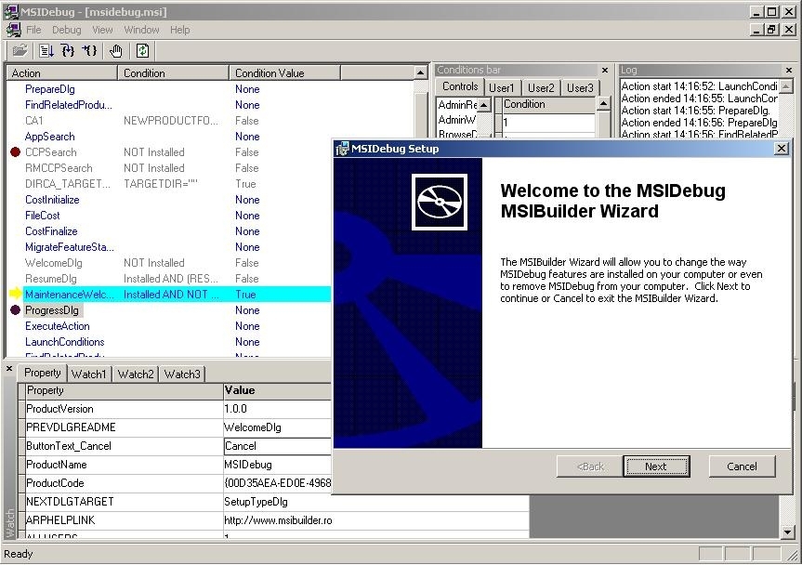Click the disc icon in the Setup wizard
The height and width of the screenshot is (565, 802).
click(x=440, y=202)
